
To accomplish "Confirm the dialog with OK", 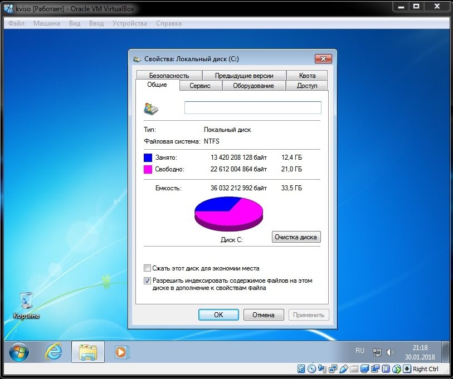I will [219, 314].
